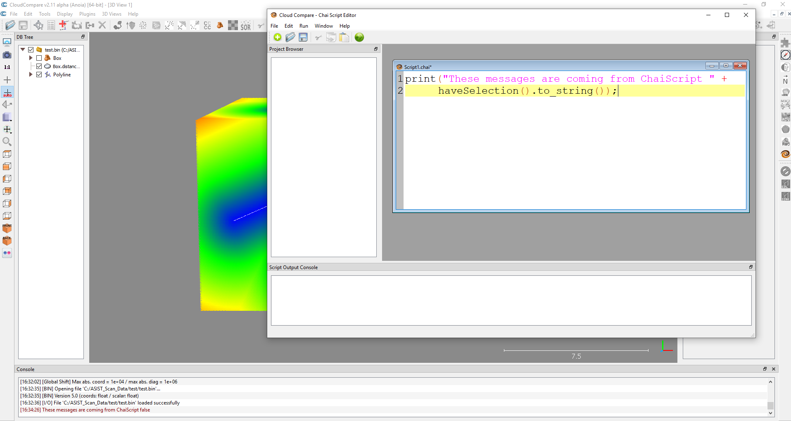
Task: Click the subsample point cloud icon
Action: coord(143,25)
